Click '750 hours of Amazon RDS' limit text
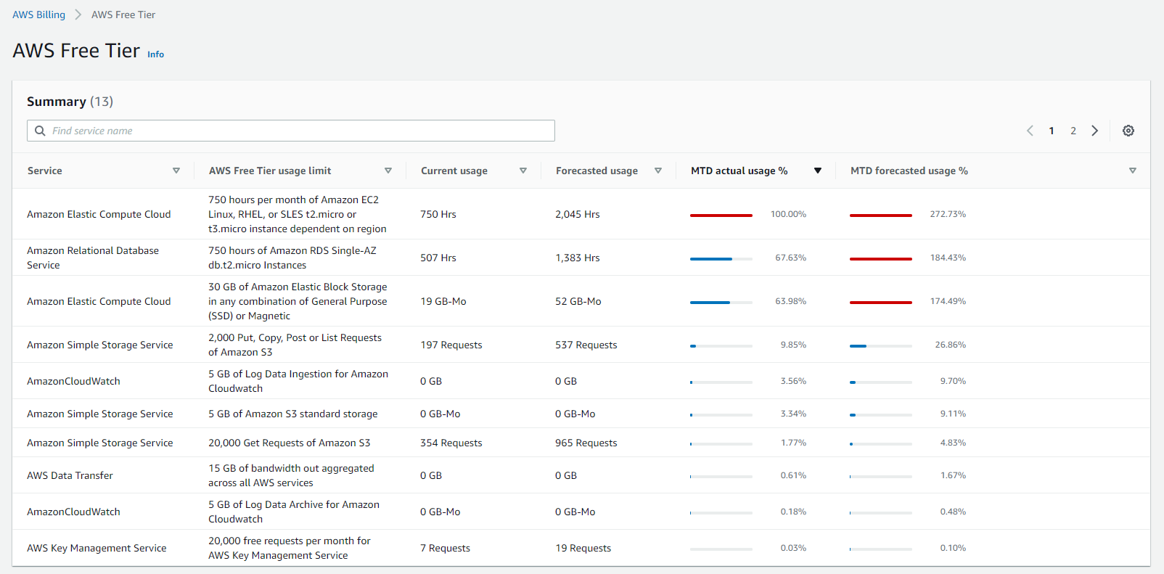Image resolution: width=1164 pixels, height=574 pixels. [x=292, y=258]
